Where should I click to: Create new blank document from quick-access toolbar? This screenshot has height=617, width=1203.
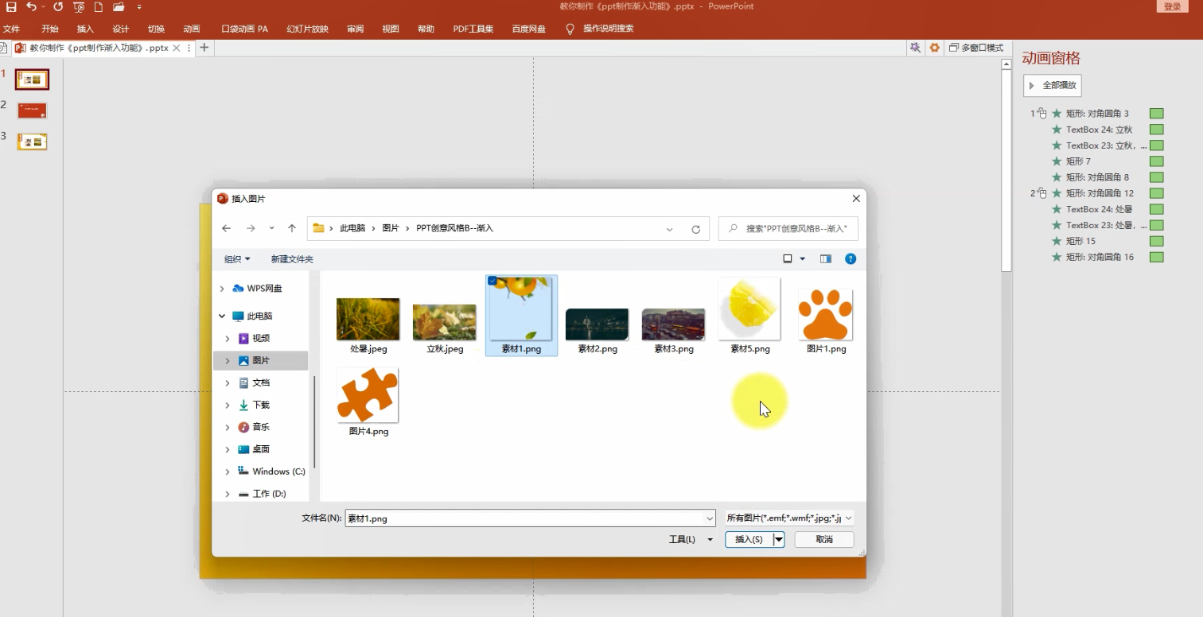click(x=99, y=6)
